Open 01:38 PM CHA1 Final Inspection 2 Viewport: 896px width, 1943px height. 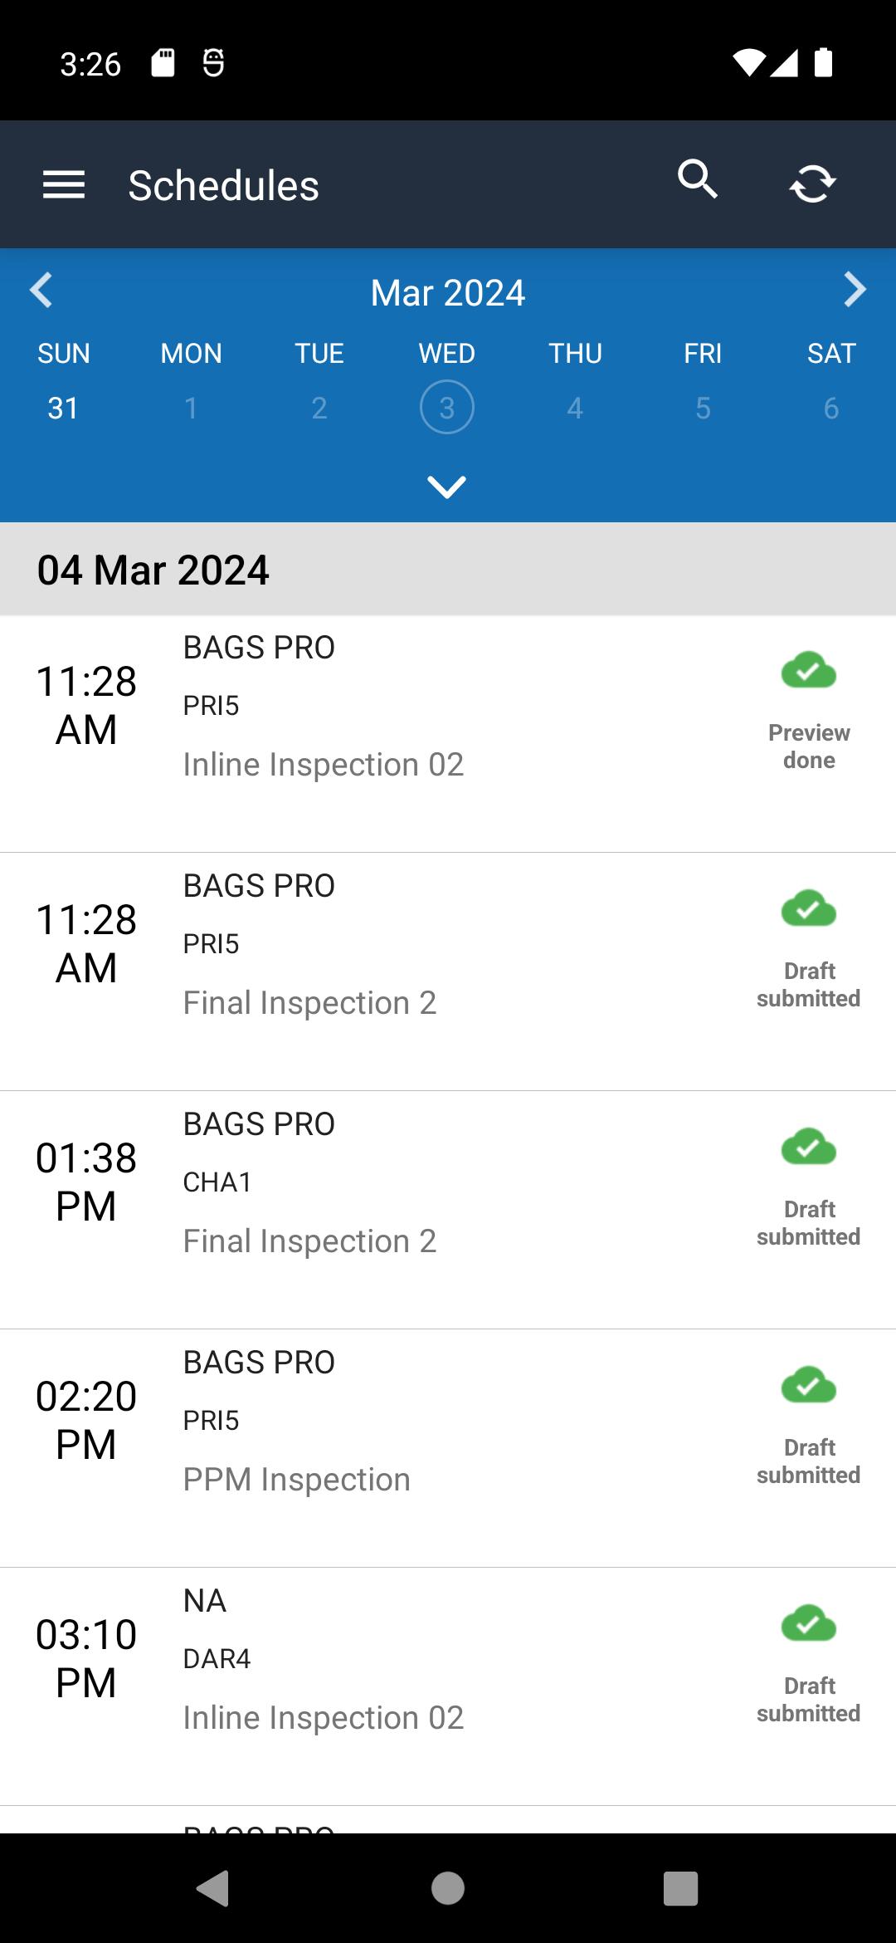tap(448, 1210)
